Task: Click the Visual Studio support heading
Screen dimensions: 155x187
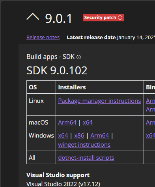Action: [58, 175]
